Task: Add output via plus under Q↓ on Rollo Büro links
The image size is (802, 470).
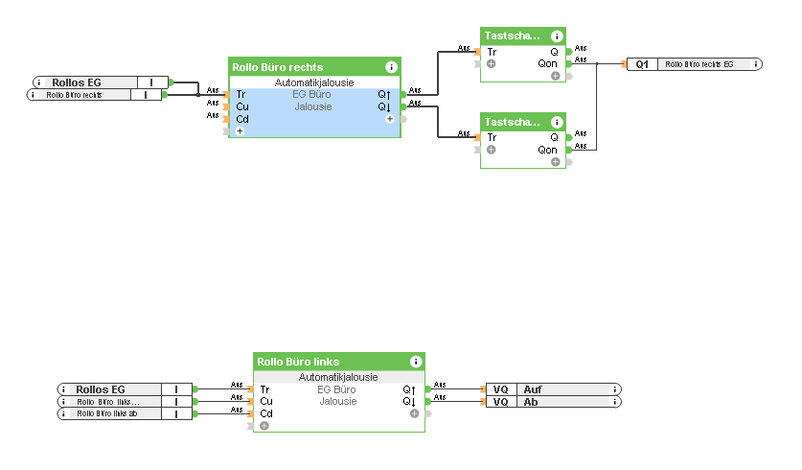Action: [414, 413]
